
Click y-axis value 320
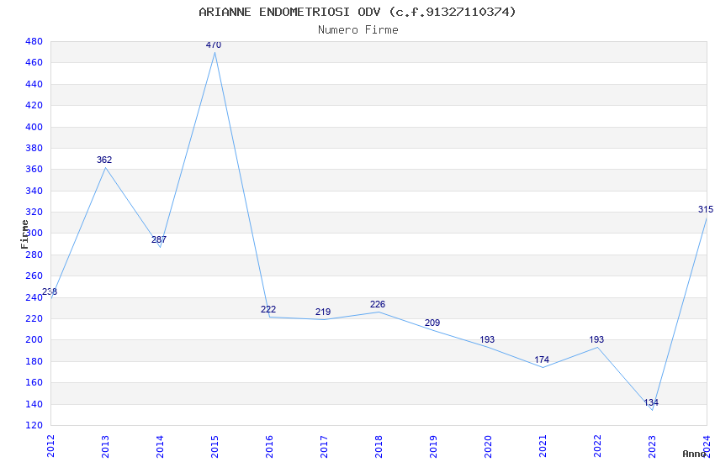pyautogui.click(x=34, y=213)
